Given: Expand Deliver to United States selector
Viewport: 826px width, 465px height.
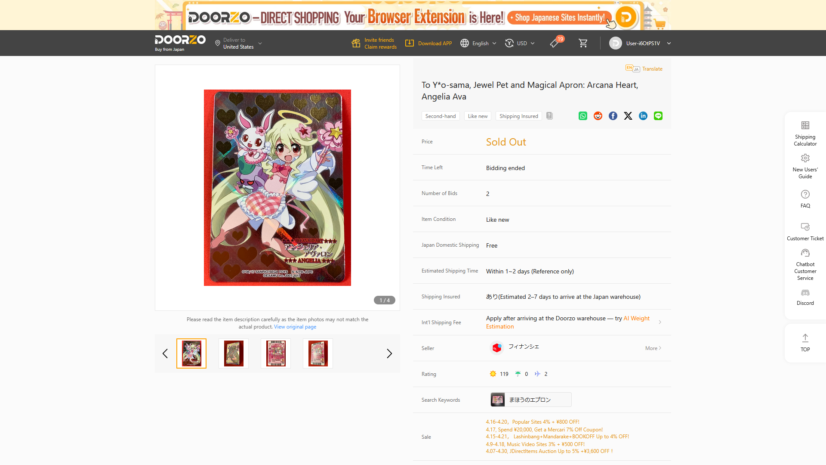Looking at the screenshot, I should click(239, 43).
